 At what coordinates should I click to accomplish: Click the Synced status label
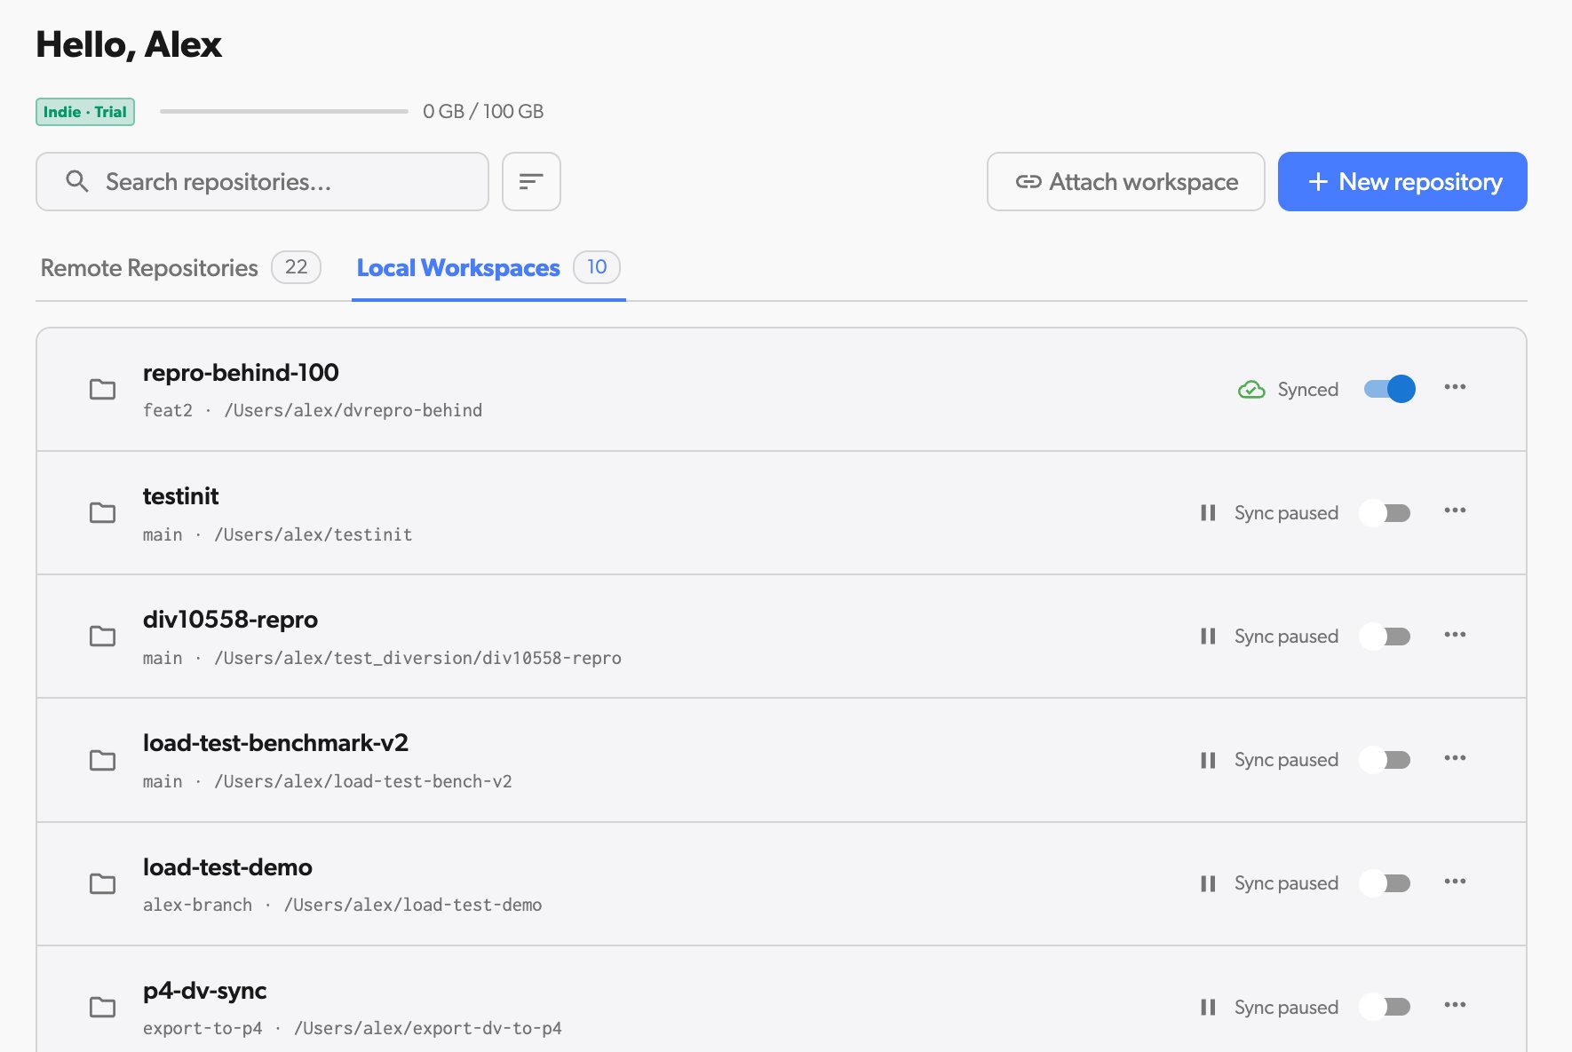click(1307, 389)
